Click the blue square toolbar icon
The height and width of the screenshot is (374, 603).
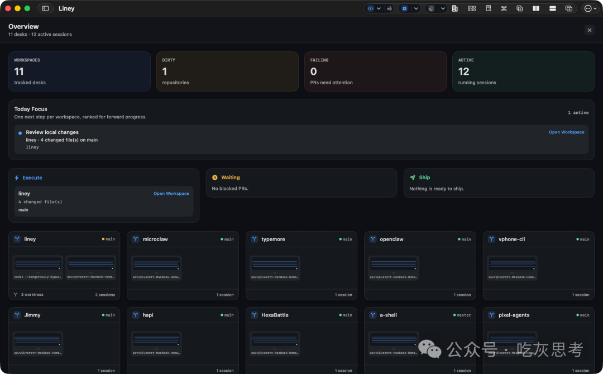point(405,8)
